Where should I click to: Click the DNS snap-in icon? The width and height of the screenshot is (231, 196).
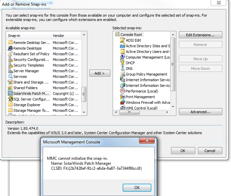(x=122, y=68)
